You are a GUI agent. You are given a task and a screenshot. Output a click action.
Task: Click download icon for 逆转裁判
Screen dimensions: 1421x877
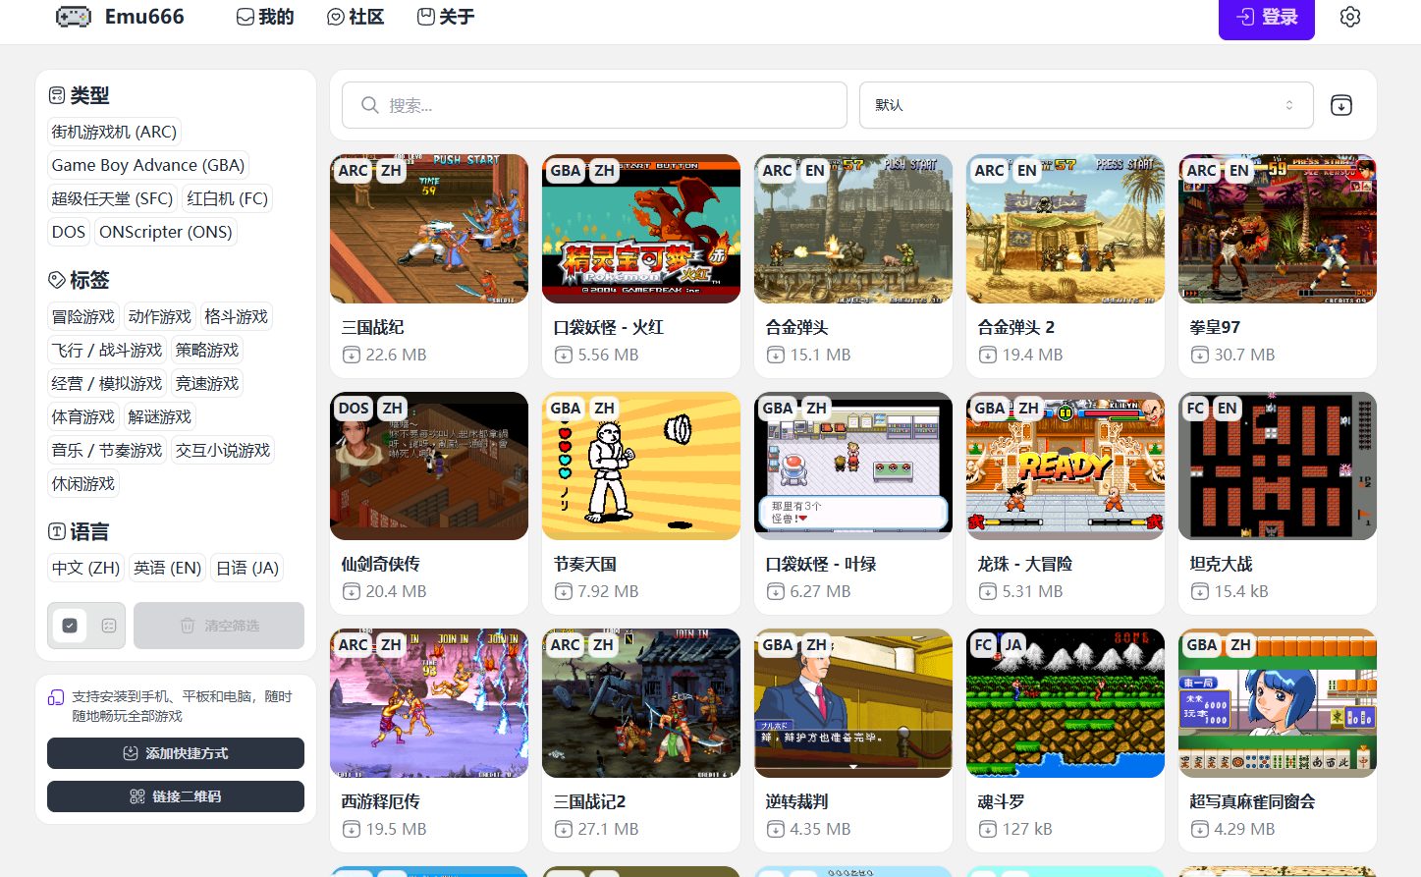(775, 830)
